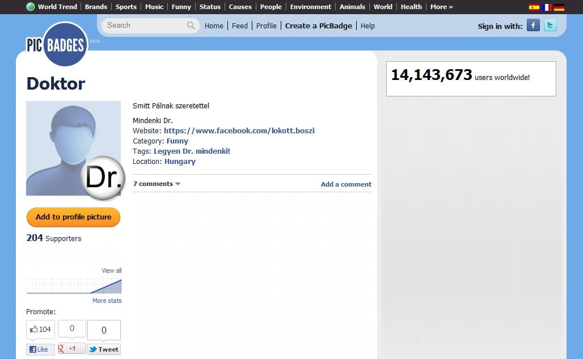Open the More » categories menu
The height and width of the screenshot is (359, 583).
point(441,7)
